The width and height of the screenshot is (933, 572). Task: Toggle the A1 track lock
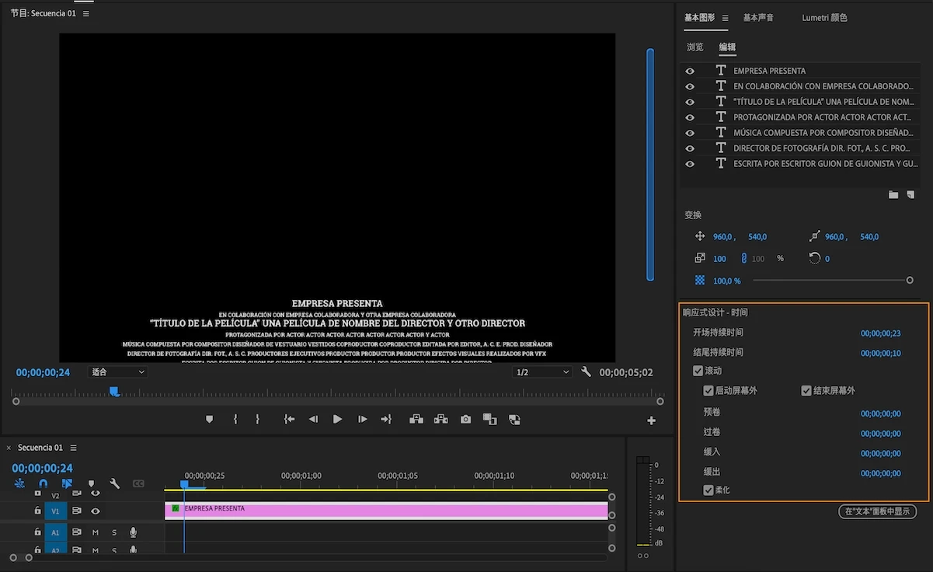coord(37,532)
